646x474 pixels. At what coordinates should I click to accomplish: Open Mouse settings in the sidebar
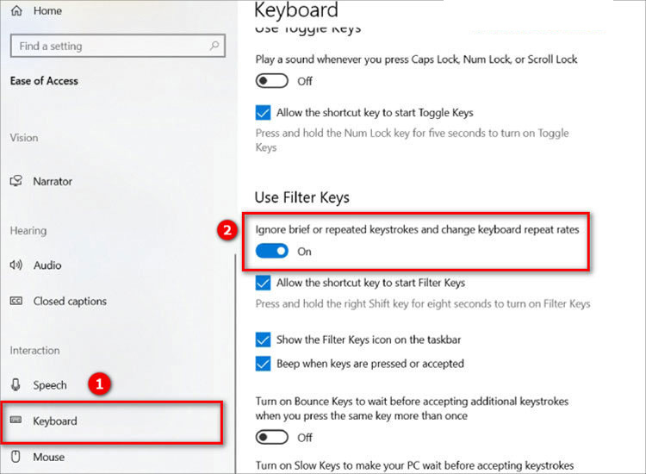(48, 457)
